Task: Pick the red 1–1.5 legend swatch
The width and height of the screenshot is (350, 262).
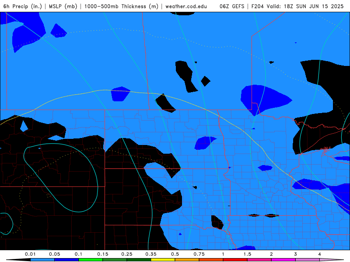Action: point(235,260)
